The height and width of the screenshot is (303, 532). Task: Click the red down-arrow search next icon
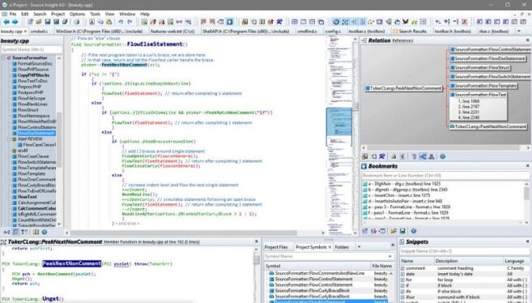point(162,22)
